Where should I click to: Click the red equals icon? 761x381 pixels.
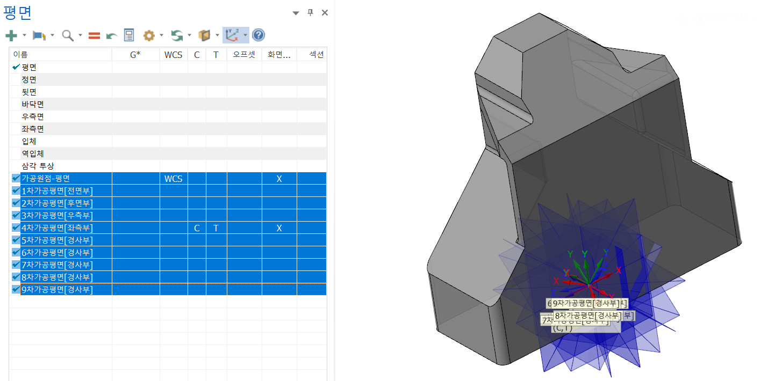pos(94,35)
